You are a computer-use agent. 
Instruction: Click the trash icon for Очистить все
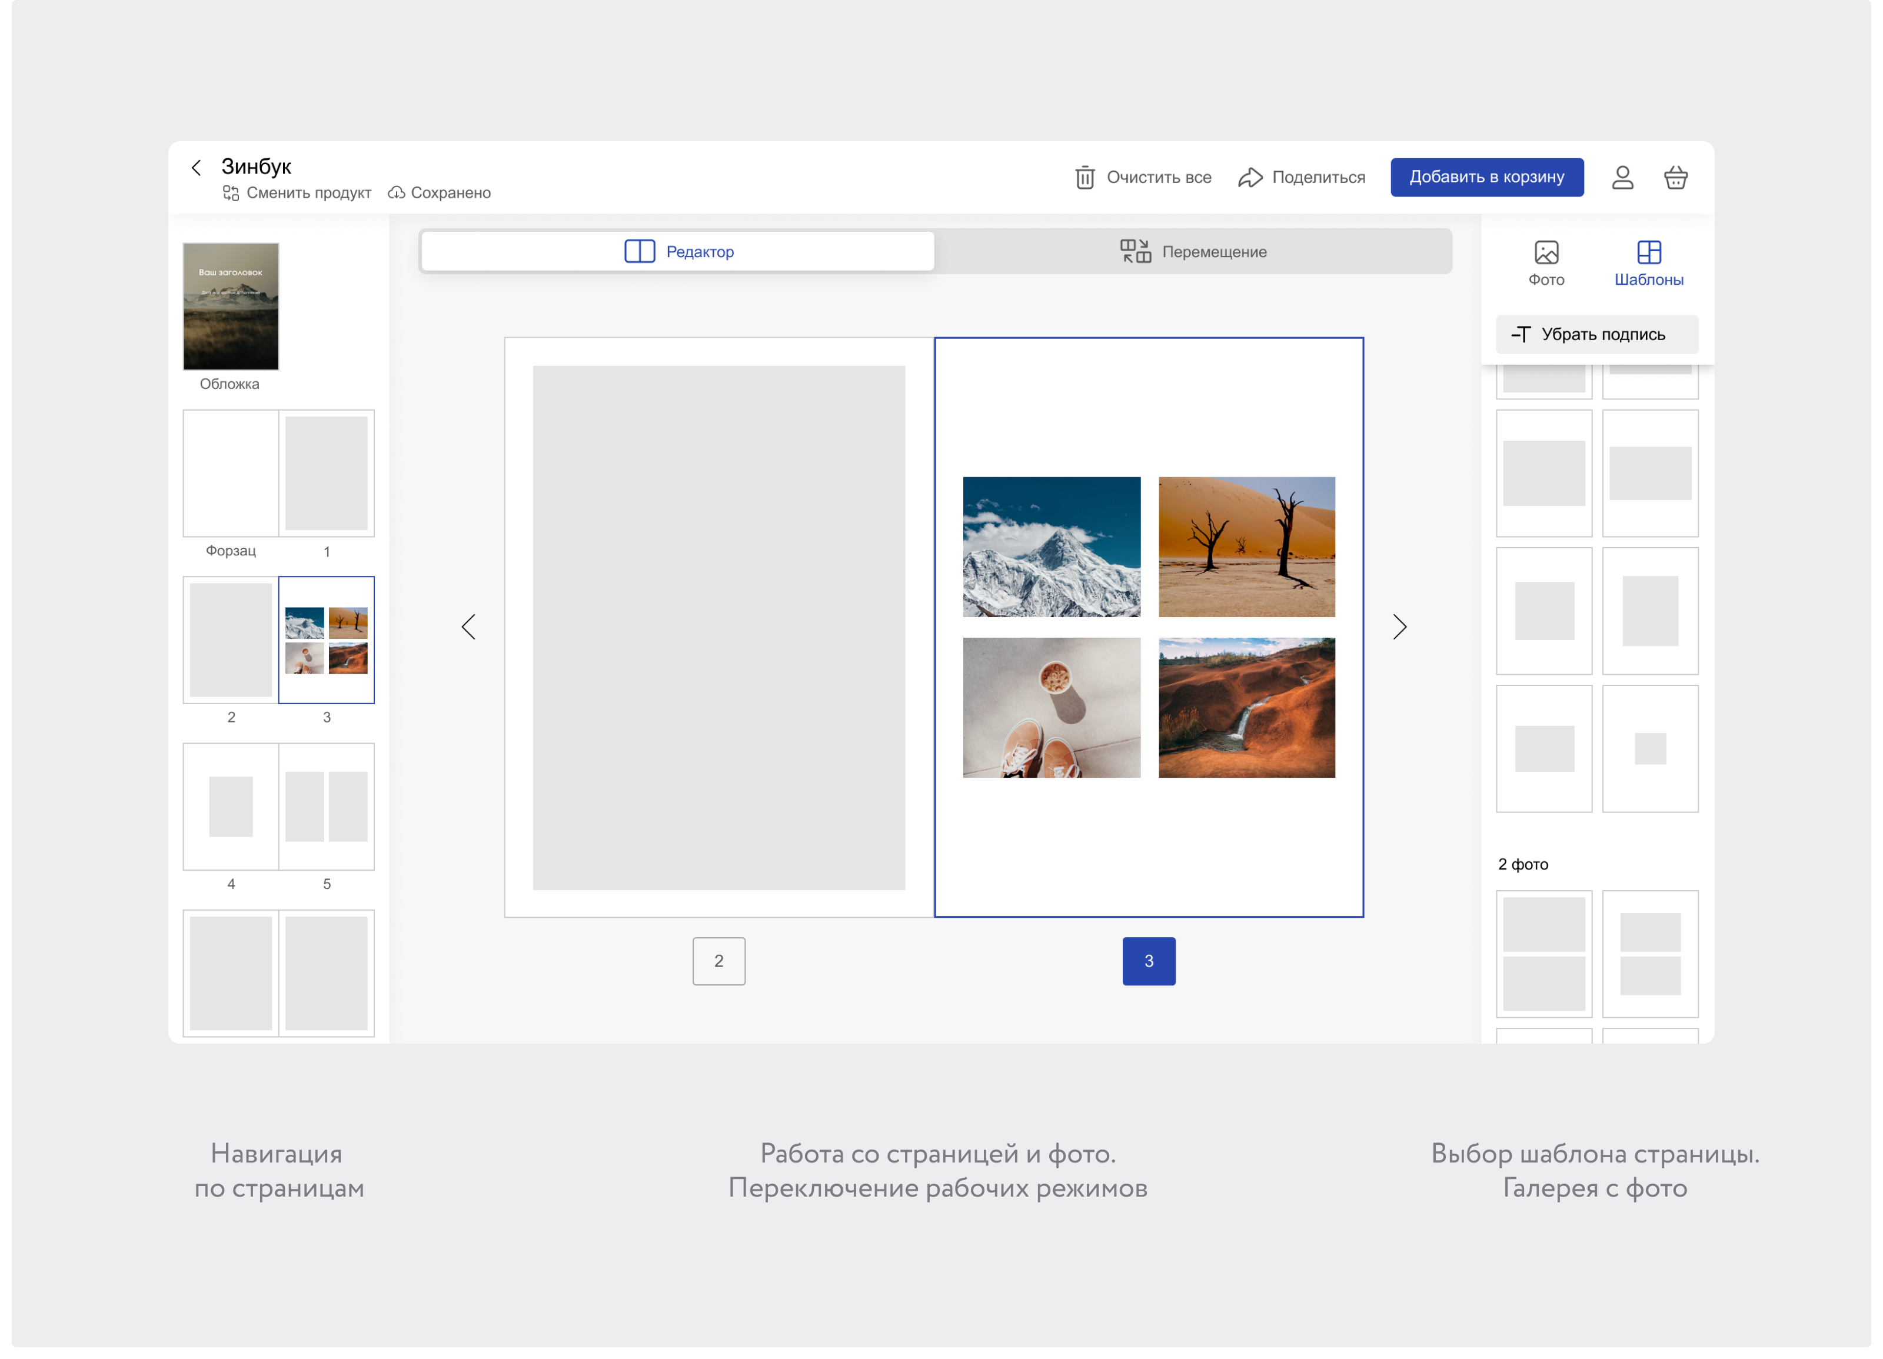1084,177
